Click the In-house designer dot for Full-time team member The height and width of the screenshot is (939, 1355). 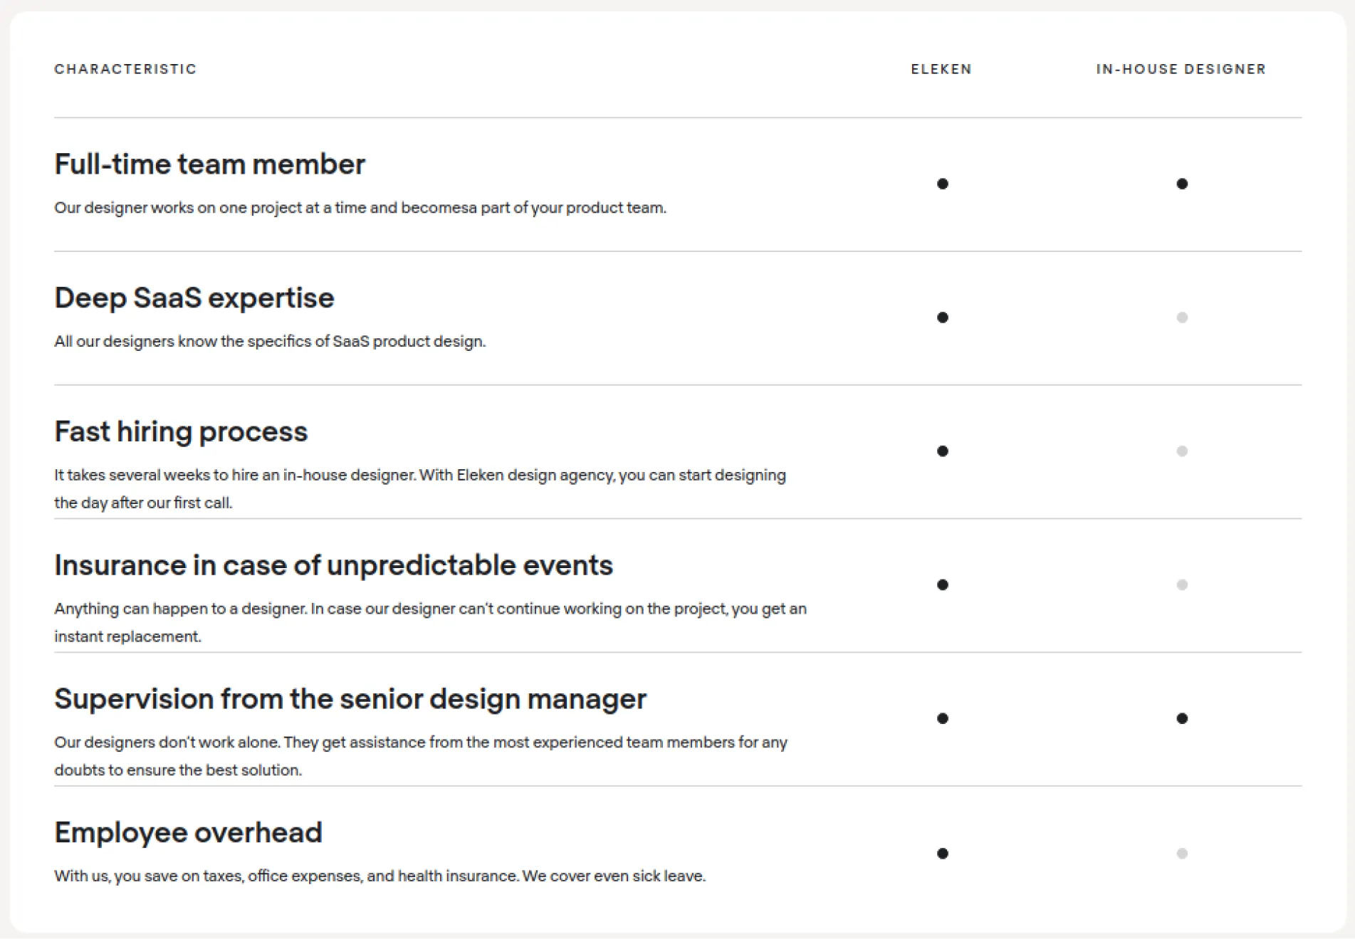tap(1183, 184)
